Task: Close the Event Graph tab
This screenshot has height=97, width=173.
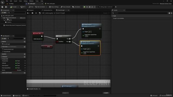Action: (x=68, y=10)
